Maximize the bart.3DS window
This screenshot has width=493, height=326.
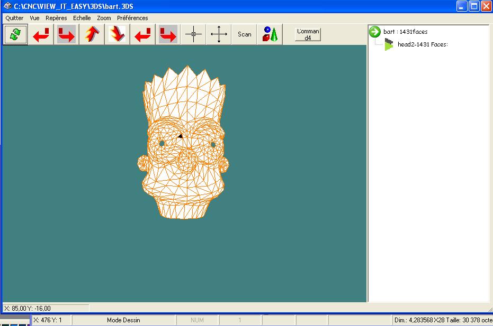(x=474, y=6)
